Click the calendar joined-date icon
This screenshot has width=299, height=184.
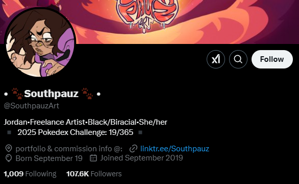[x=93, y=158]
